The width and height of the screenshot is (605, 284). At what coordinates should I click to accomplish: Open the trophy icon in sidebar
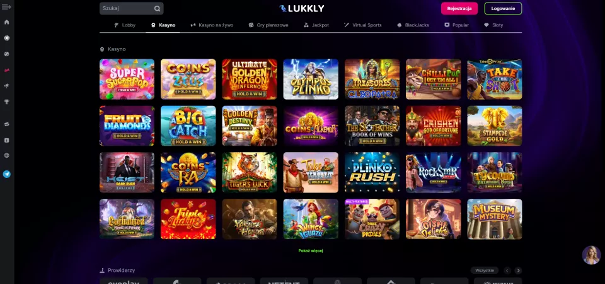coord(6,102)
